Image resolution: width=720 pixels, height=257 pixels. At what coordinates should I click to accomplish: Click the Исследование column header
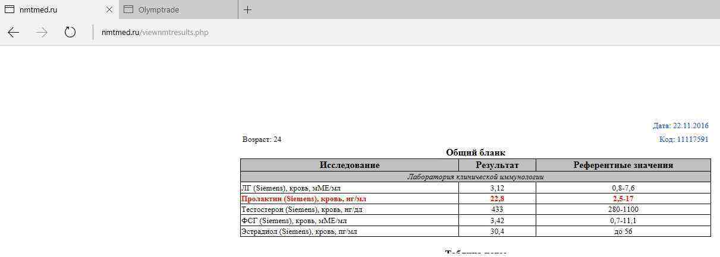349,165
